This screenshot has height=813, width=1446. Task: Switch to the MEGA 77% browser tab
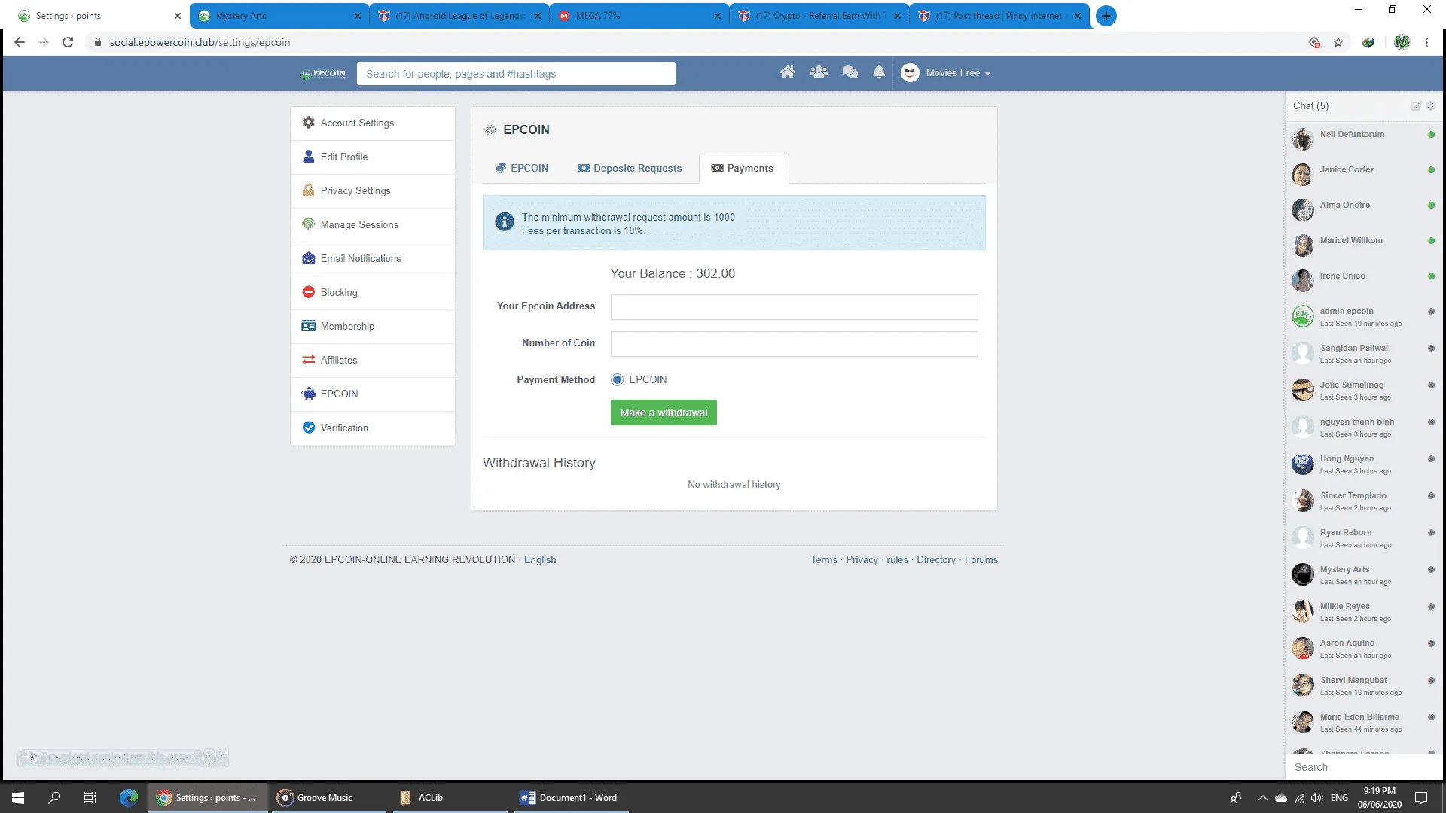pos(639,16)
